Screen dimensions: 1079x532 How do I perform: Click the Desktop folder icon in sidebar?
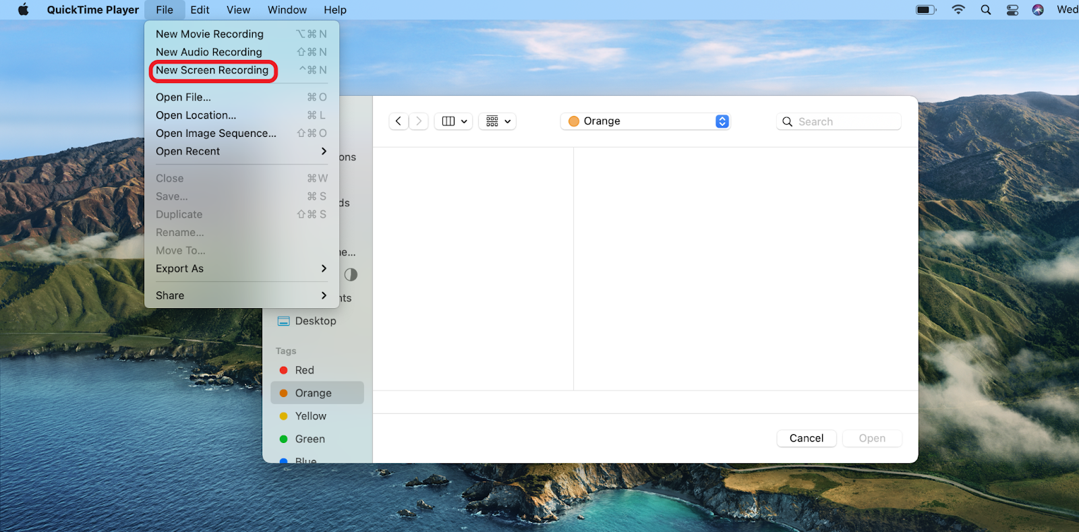[x=284, y=321]
